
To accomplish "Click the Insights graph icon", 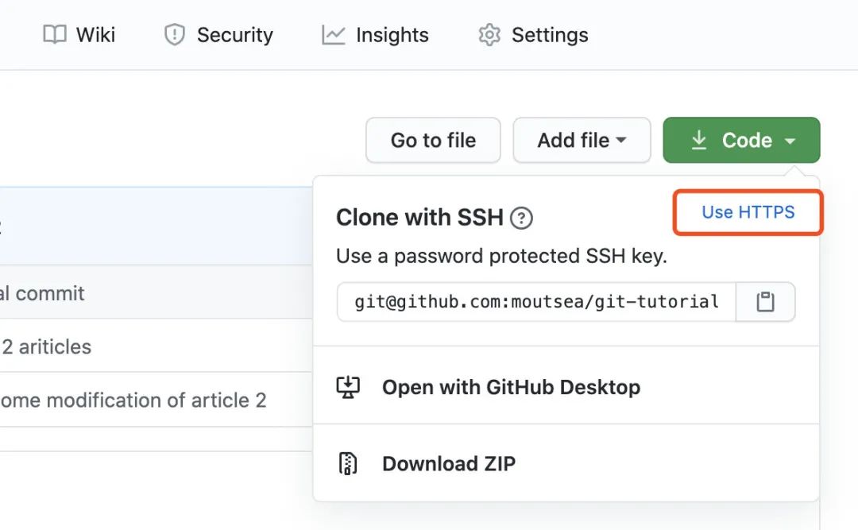I will (x=333, y=35).
